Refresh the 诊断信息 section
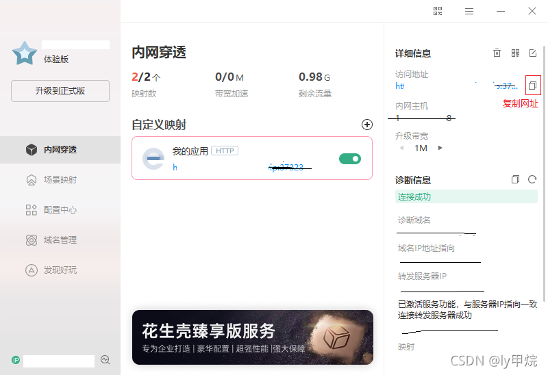Image resolution: width=548 pixels, height=375 pixels. pyautogui.click(x=532, y=179)
